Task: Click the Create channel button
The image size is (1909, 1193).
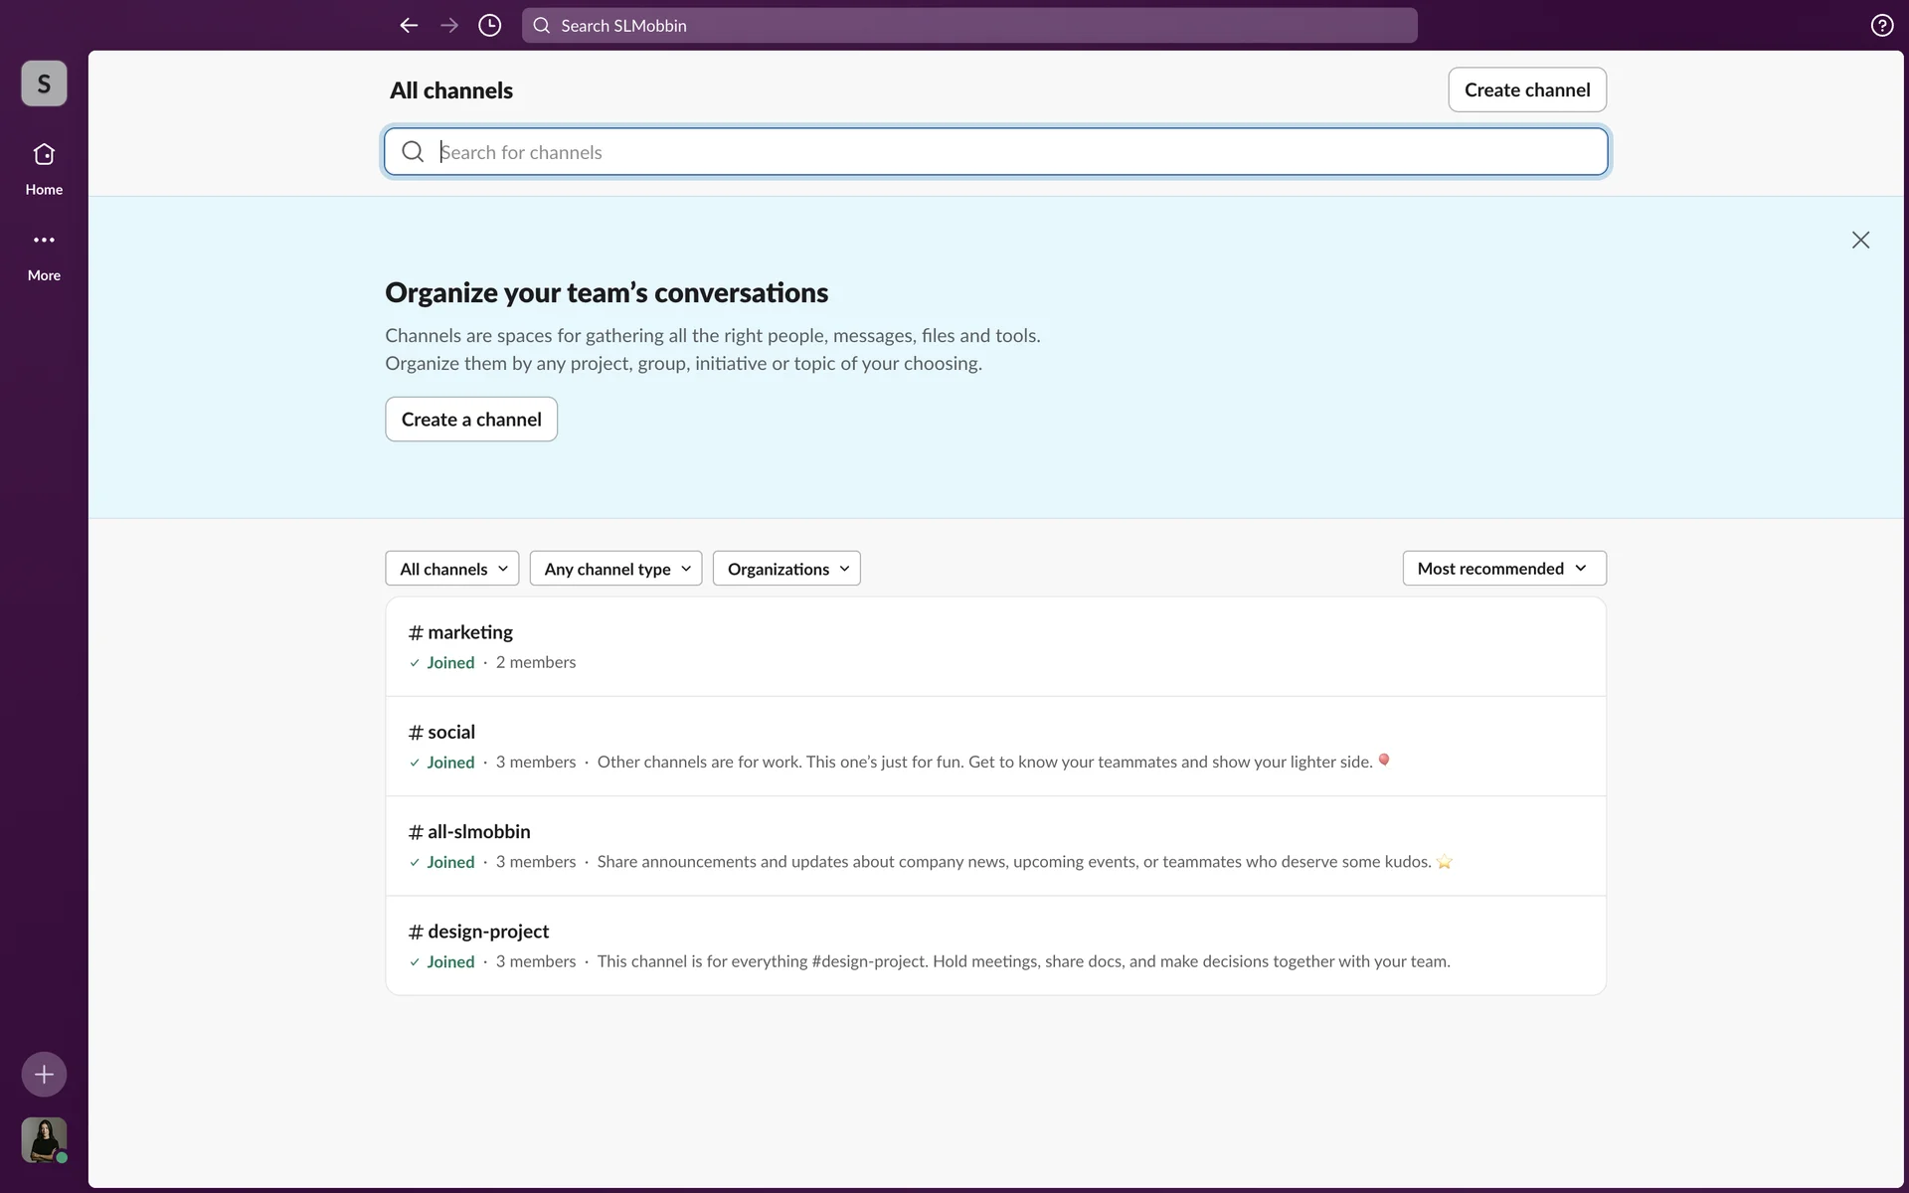Action: [1526, 89]
